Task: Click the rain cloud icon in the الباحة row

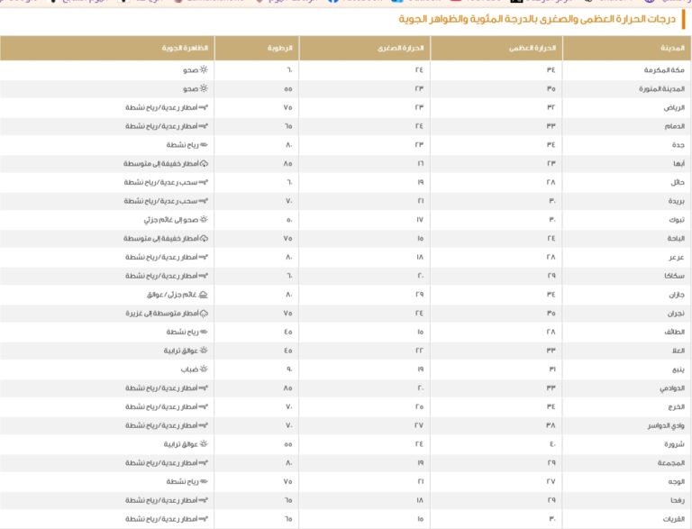Action: [x=204, y=239]
